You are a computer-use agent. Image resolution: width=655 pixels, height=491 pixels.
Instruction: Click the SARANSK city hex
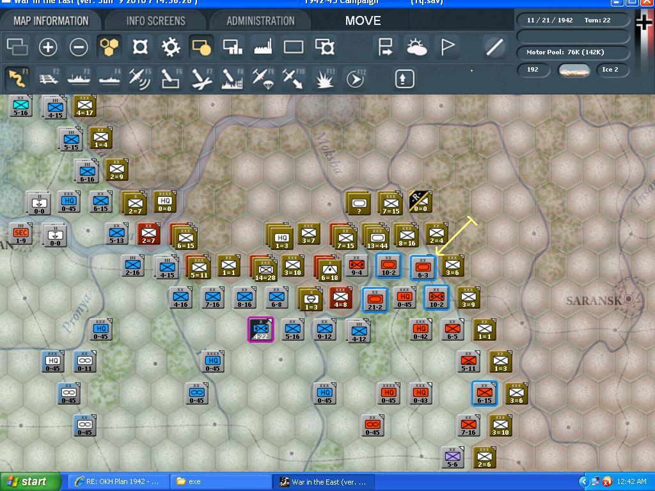pos(629,299)
